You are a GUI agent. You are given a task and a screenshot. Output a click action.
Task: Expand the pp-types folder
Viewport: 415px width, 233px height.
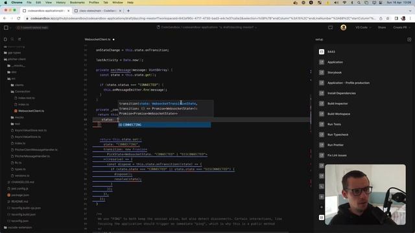[12, 53]
